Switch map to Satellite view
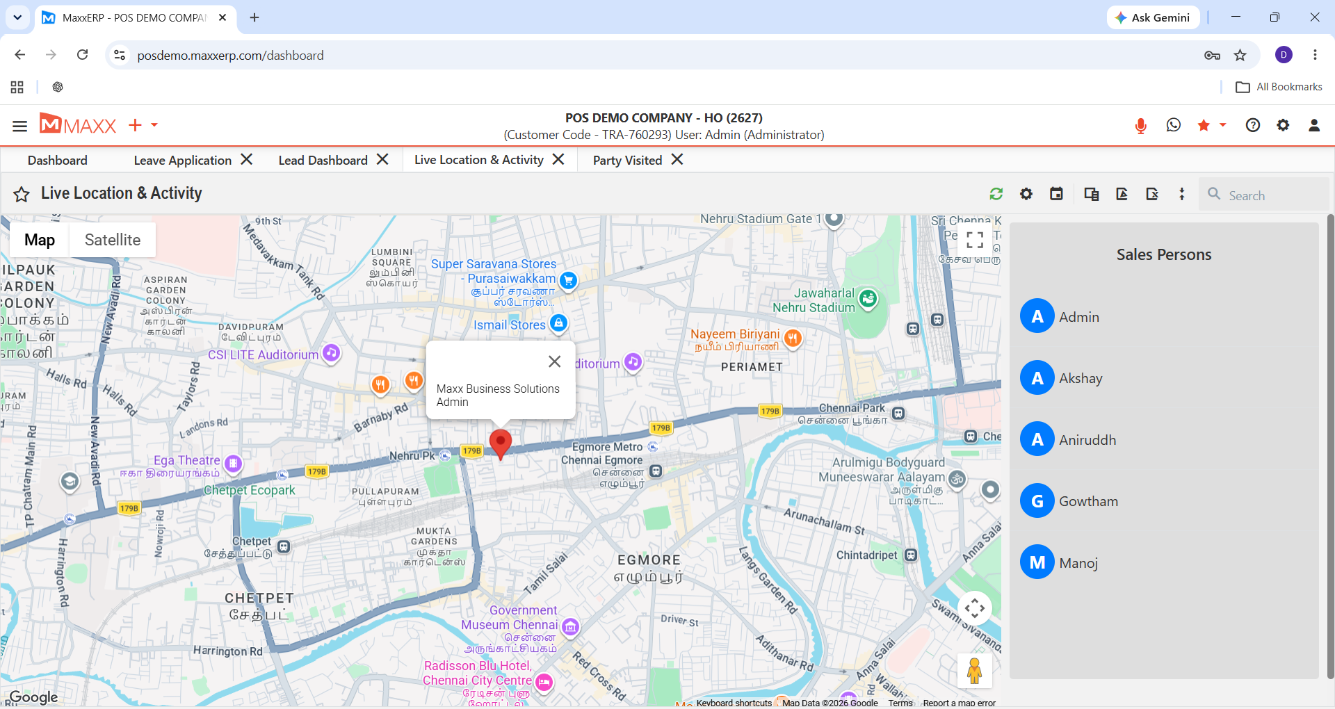Screen dimensions: 1335x709 pos(113,240)
